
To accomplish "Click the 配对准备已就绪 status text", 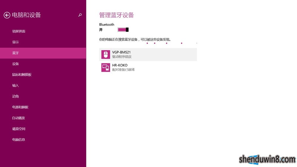I will (123, 70).
